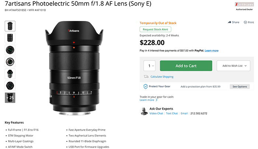Image resolution: width=258 pixels, height=149 pixels.
Task: Open the +25 more images thumbnail
Action: [x=10, y=98]
